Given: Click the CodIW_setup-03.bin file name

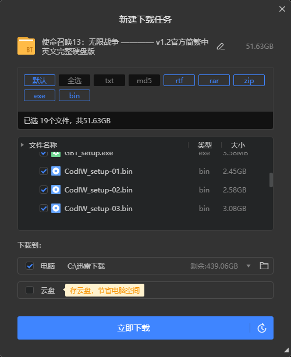Looking at the screenshot, I should (98, 209).
